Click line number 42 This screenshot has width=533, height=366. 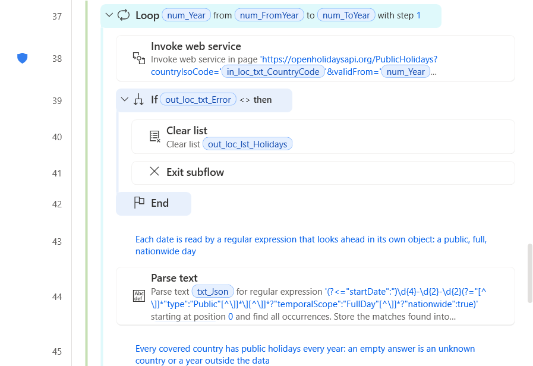tap(57, 204)
